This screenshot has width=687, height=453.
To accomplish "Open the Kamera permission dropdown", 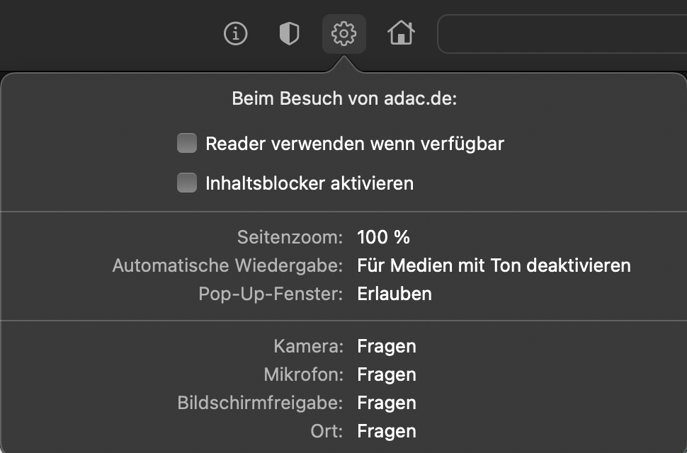I will pos(387,346).
